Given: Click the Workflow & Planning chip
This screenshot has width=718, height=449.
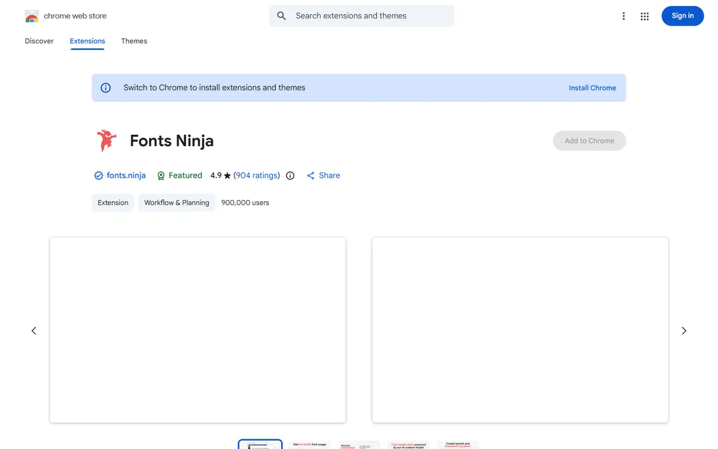Looking at the screenshot, I should (177, 202).
